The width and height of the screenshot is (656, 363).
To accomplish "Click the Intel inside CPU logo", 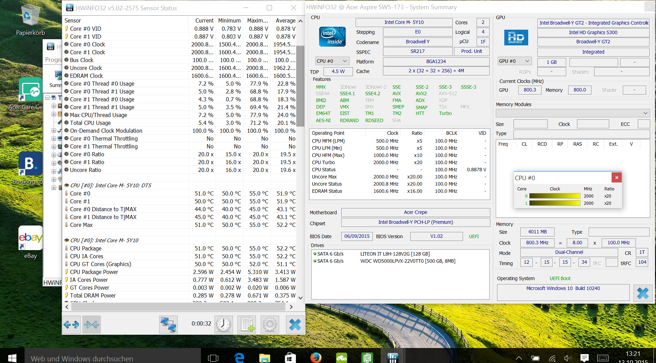I will pyautogui.click(x=332, y=37).
